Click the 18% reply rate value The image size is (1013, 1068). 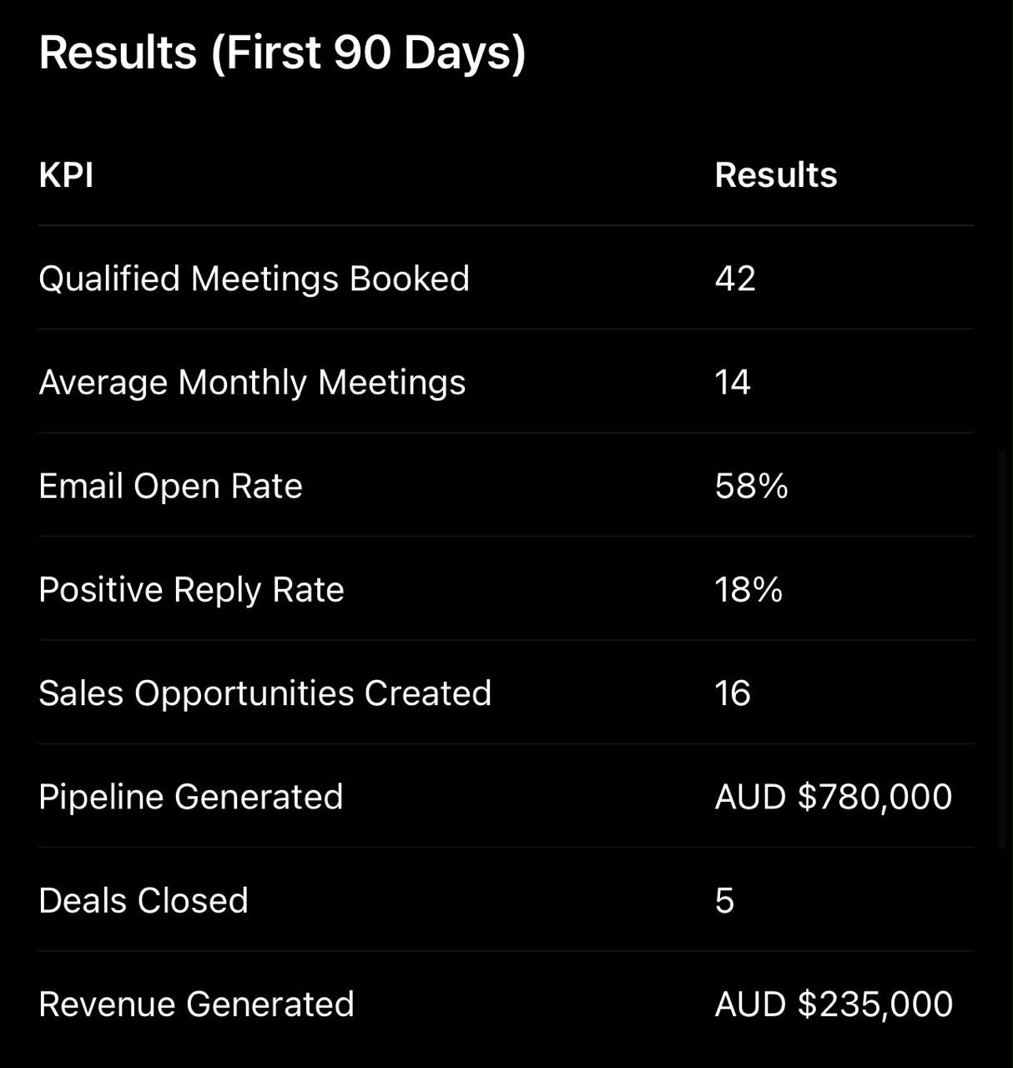pyautogui.click(x=748, y=590)
